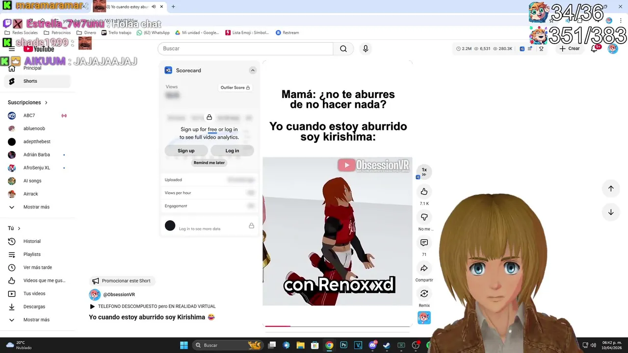628x353 pixels.
Task: Open the list icon in stats toolbar
Action: coord(531,49)
